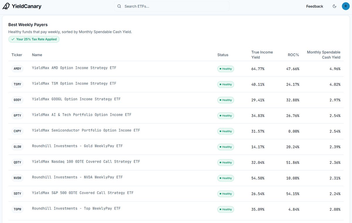Viewport: 352px width, 223px height.
Task: Click TSMY true income yield 40.11%
Action: click(258, 84)
